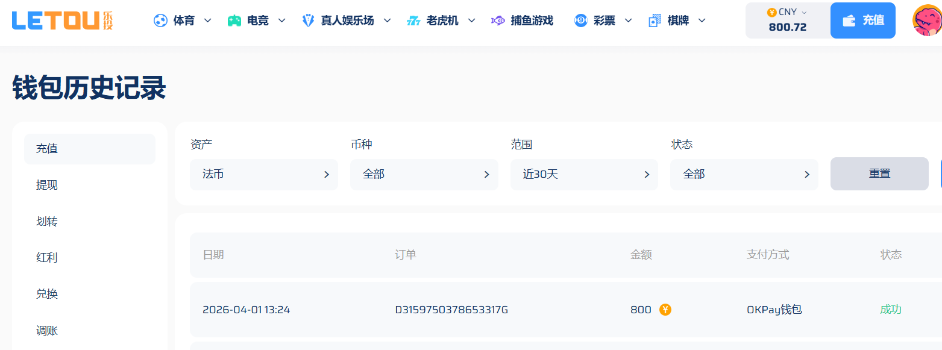Expand the 状态 filter dropdown
Screen dimensions: 942x350
pos(744,174)
